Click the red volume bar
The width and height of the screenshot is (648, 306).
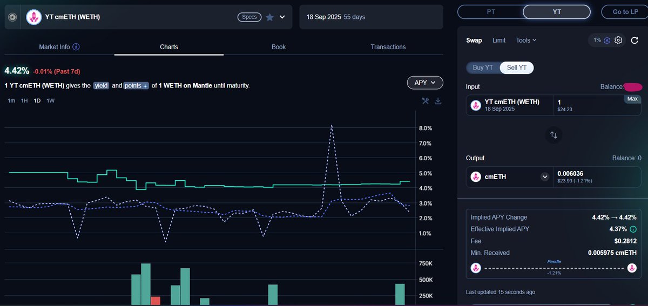pos(156,301)
